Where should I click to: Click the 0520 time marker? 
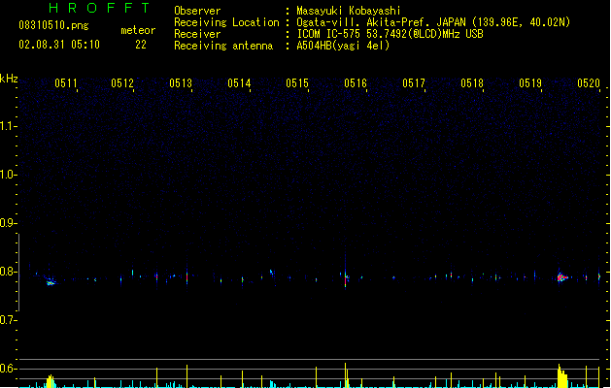pos(589,83)
